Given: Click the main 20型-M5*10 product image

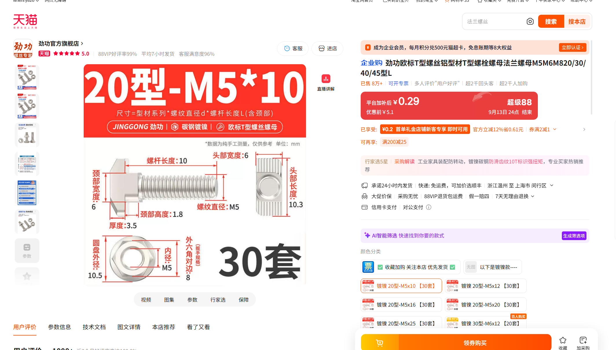Looking at the screenshot, I should tap(195, 175).
